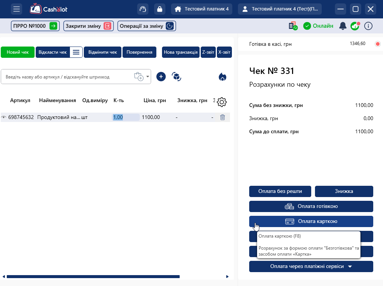Open dropdown arrow in product search field
383x286 pixels.
pos(148,77)
